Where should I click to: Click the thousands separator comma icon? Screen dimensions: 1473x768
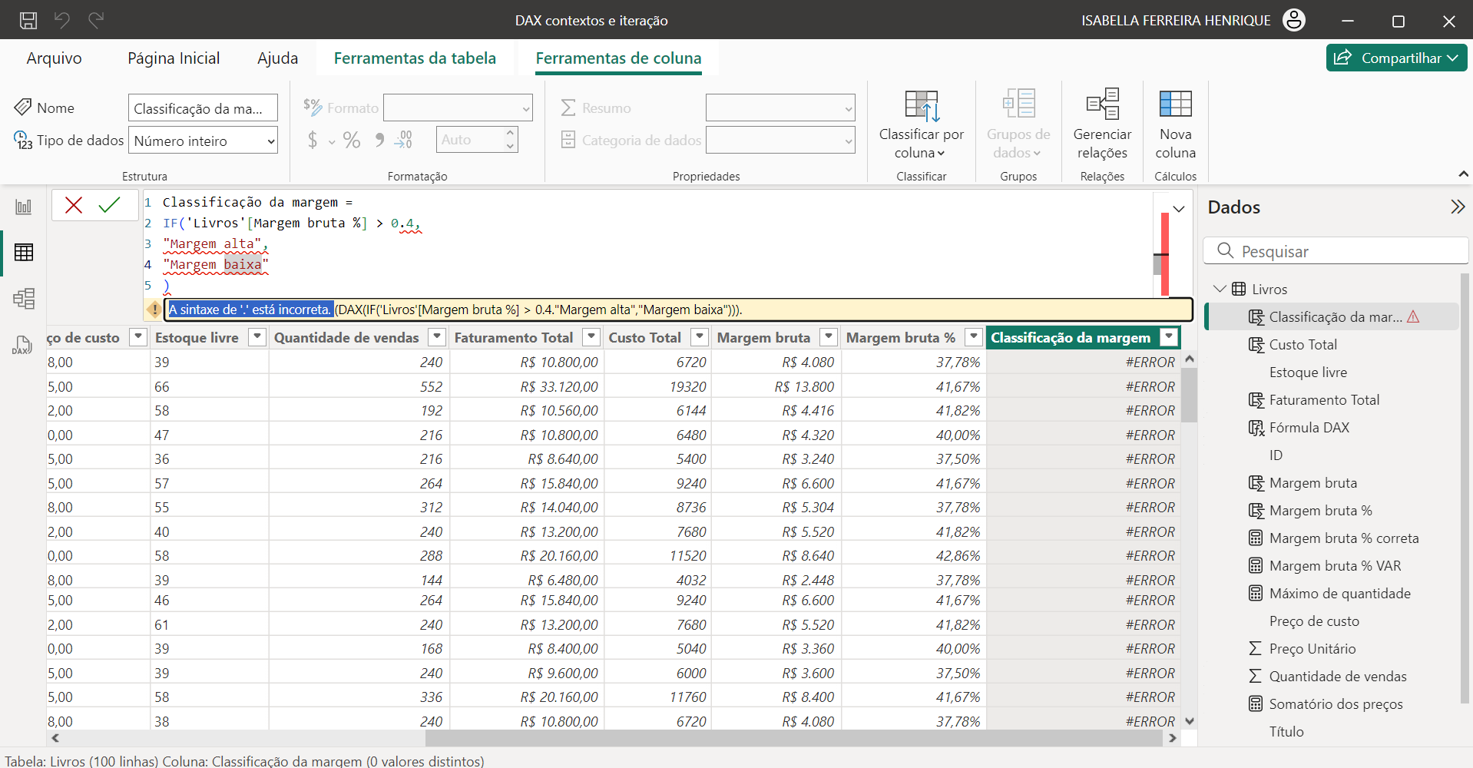click(379, 140)
